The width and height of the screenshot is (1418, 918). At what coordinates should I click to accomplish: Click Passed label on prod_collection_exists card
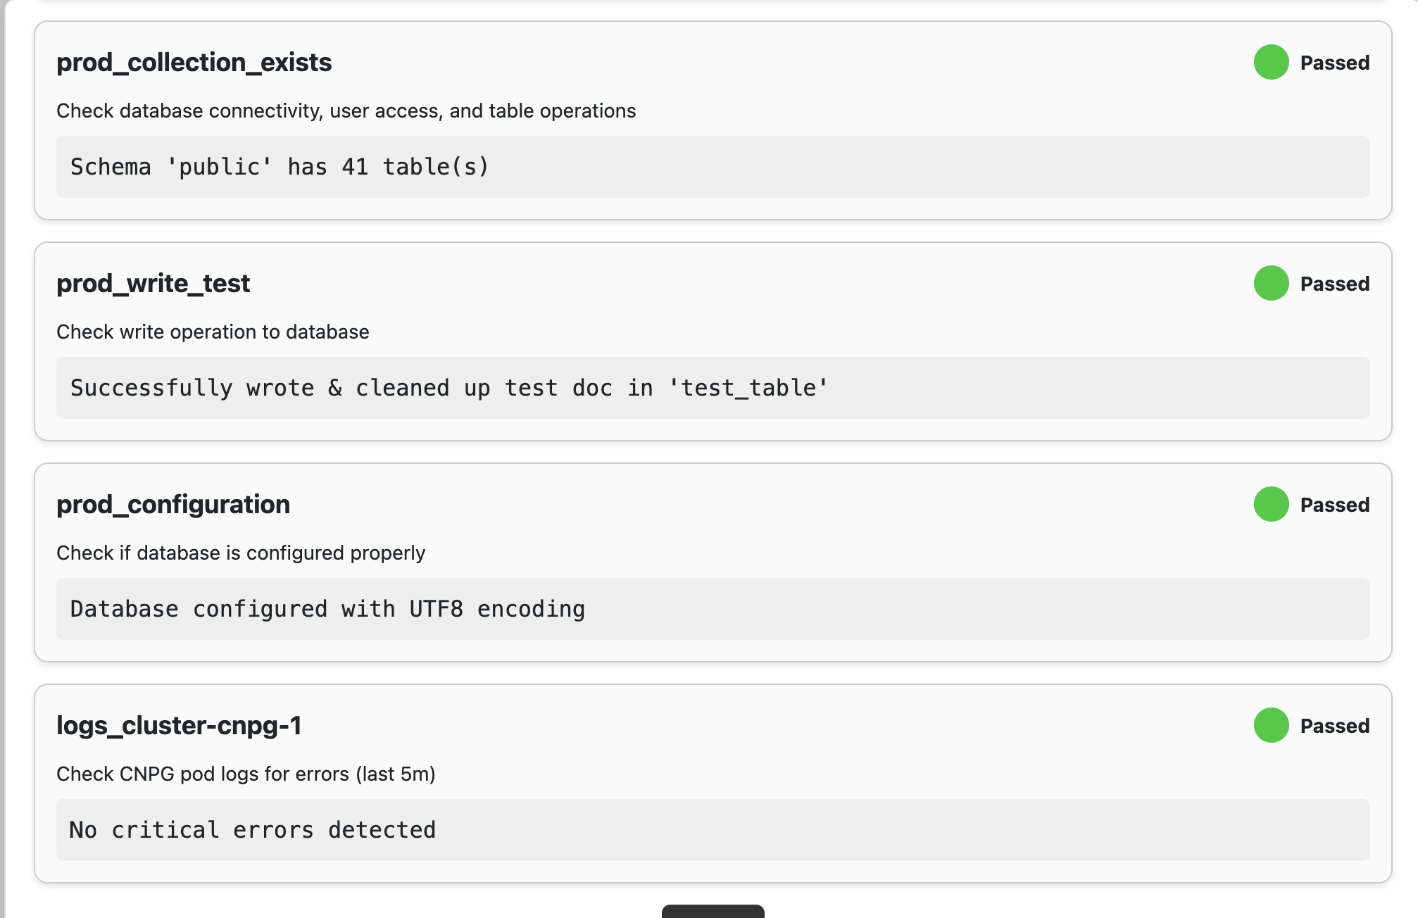click(1334, 63)
